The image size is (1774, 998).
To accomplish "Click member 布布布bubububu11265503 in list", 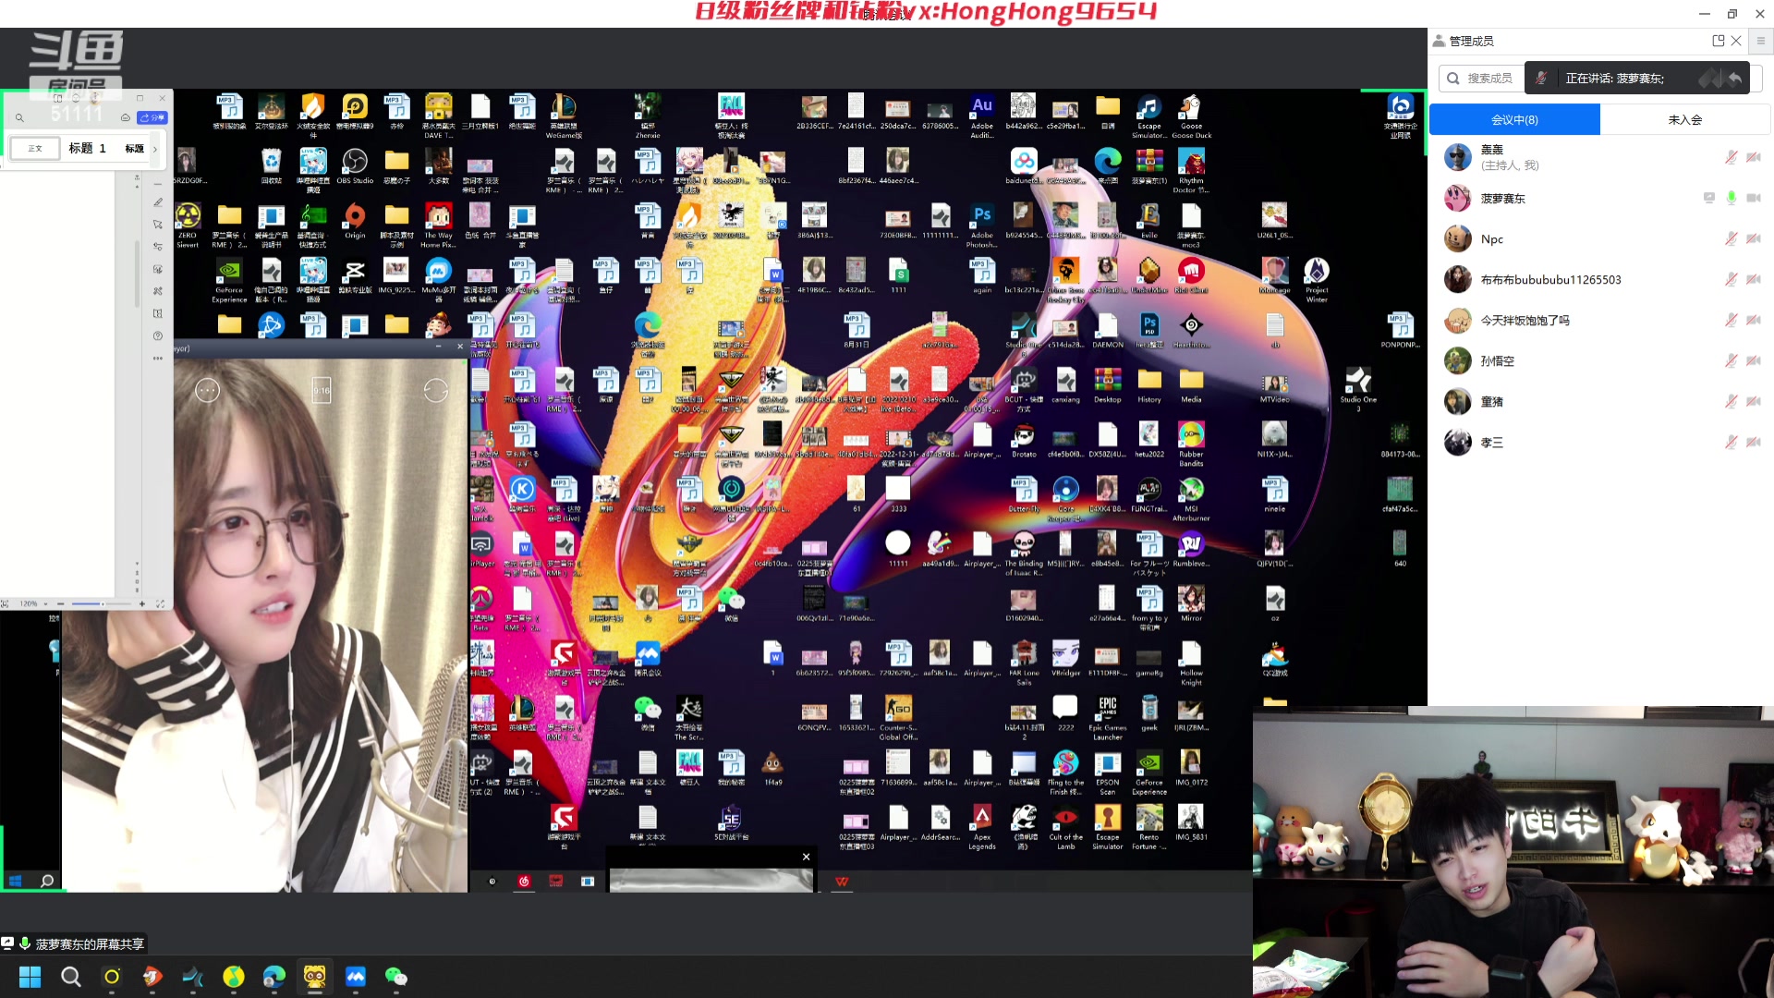I will 1550,279.
